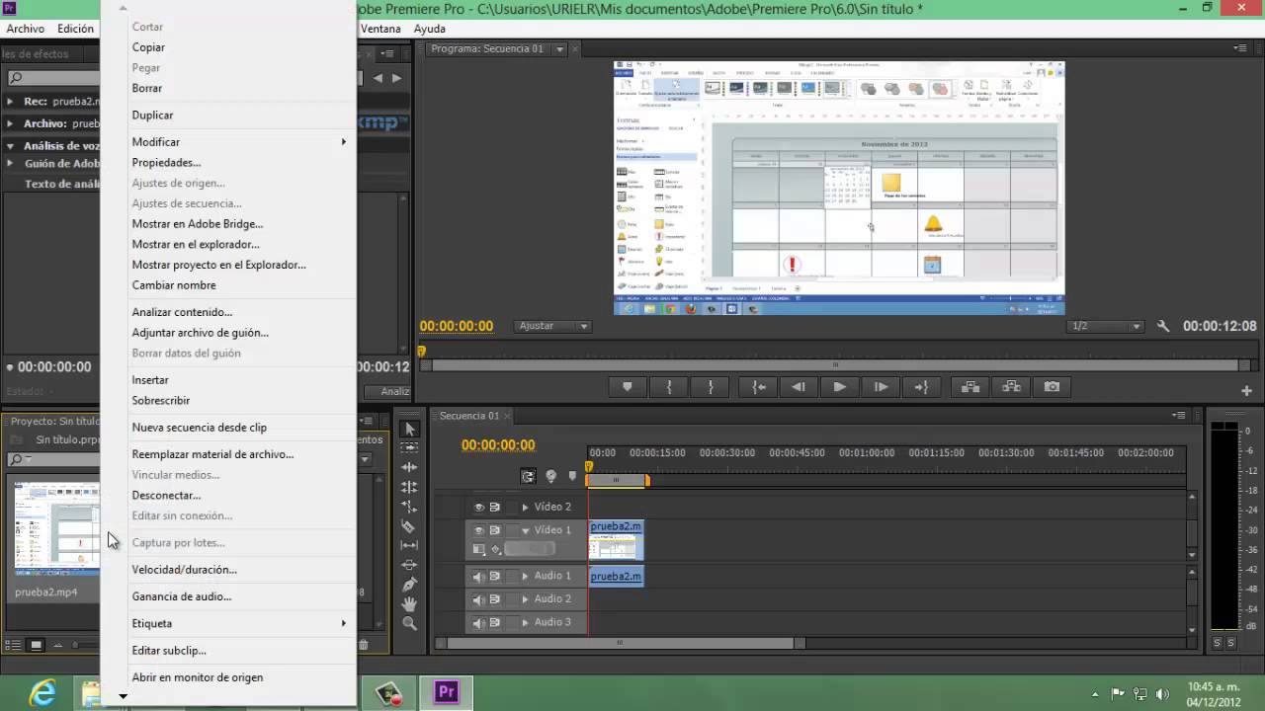The image size is (1265, 711).
Task: Select the Pen tool
Action: click(409, 585)
